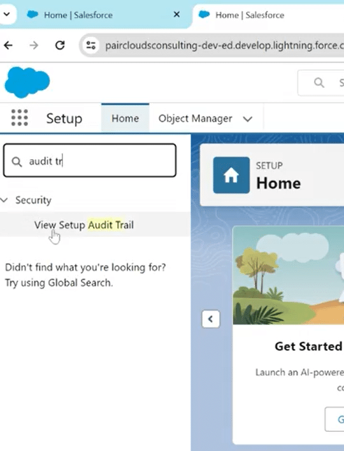The image size is (344, 451).
Task: Click the Get Started illustration image
Action: click(x=288, y=275)
